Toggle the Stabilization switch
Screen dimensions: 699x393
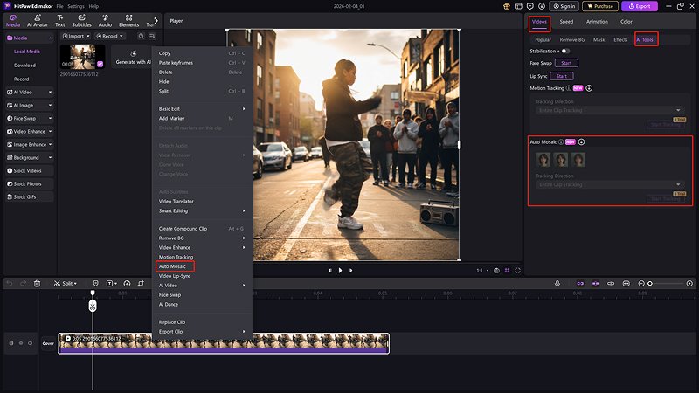pos(565,52)
